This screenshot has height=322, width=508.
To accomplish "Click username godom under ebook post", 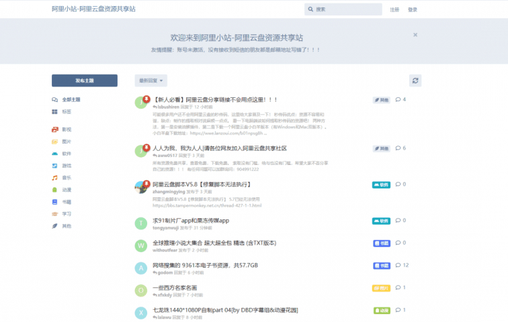I will [165, 272].
